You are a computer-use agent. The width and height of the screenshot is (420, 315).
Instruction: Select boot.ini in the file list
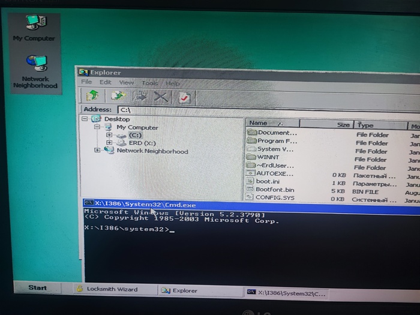point(267,181)
